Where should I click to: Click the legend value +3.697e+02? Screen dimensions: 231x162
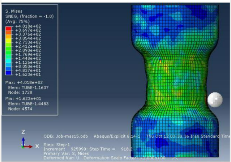click(x=28, y=30)
